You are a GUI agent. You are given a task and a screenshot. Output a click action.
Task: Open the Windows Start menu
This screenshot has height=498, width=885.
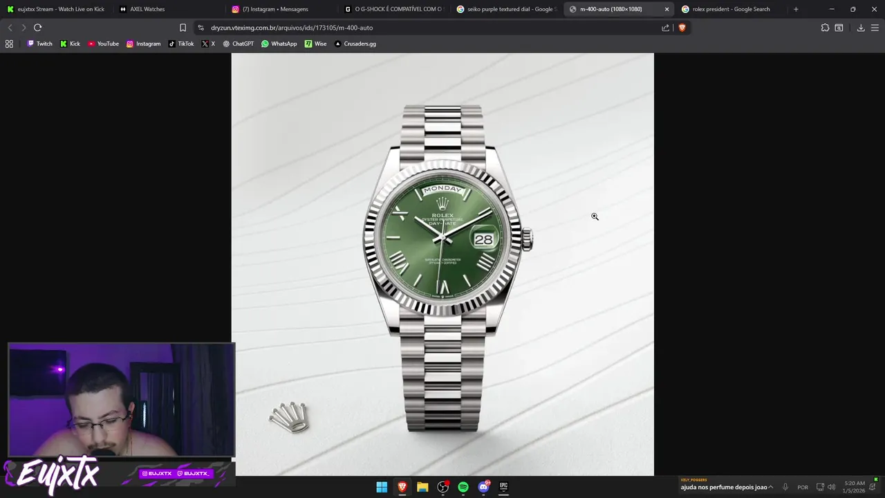(x=382, y=487)
